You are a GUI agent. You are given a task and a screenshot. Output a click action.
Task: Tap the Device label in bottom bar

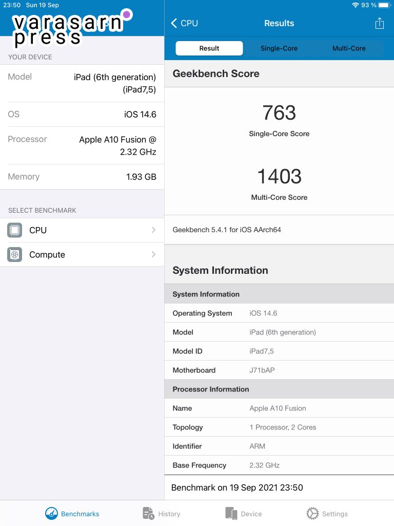[251, 514]
